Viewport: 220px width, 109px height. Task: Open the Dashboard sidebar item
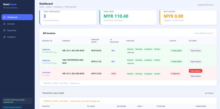(17, 17)
